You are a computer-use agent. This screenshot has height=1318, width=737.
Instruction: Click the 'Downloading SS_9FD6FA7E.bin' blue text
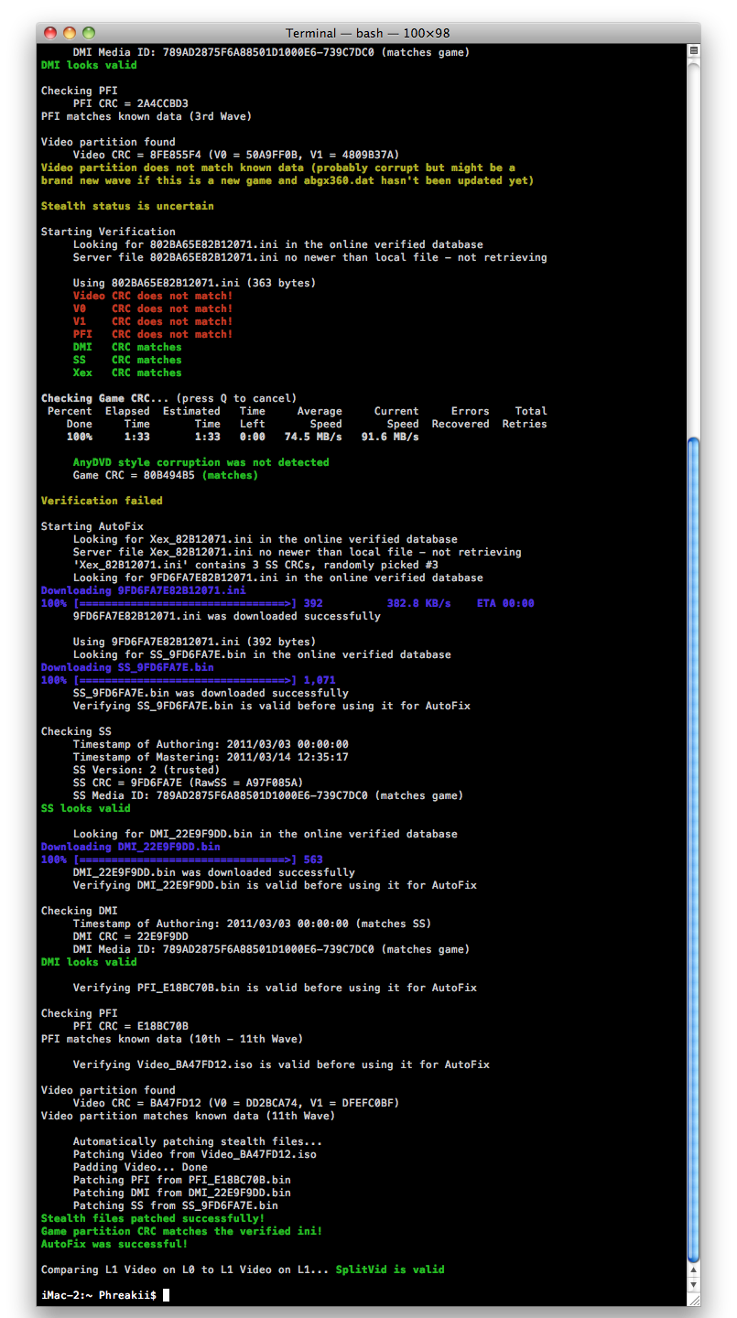[127, 667]
